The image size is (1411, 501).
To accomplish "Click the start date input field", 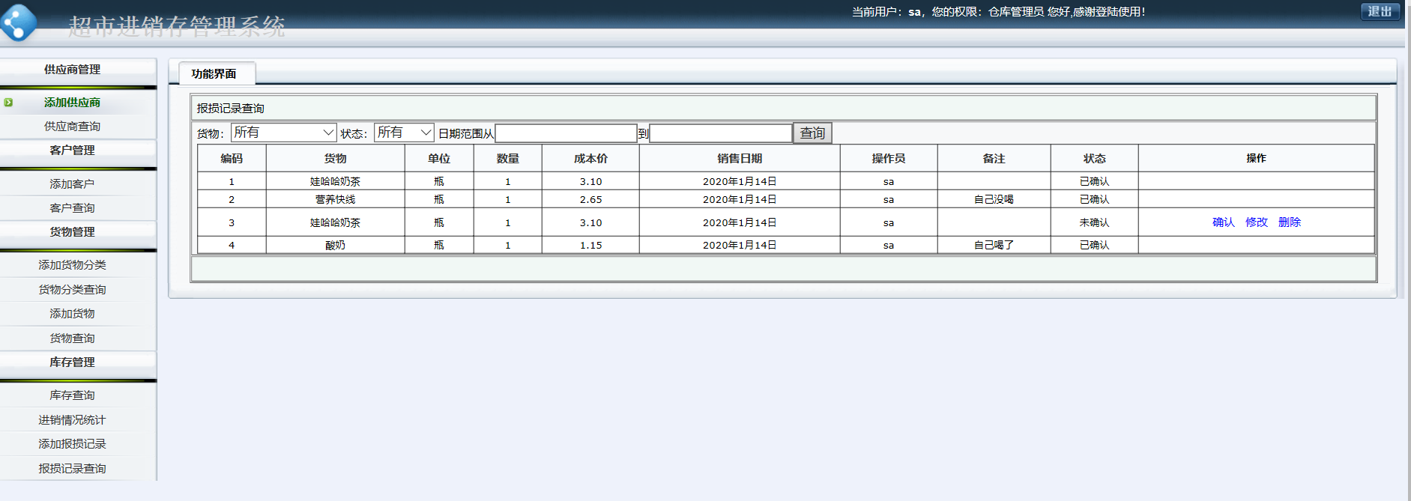I will 566,133.
